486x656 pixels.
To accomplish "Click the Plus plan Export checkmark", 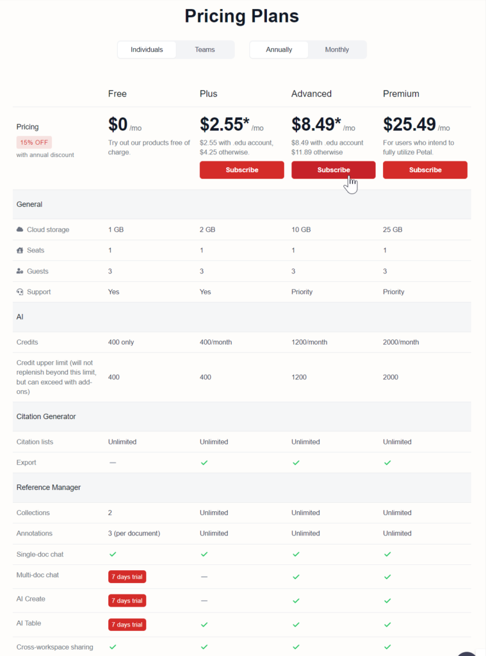I will 204,463.
